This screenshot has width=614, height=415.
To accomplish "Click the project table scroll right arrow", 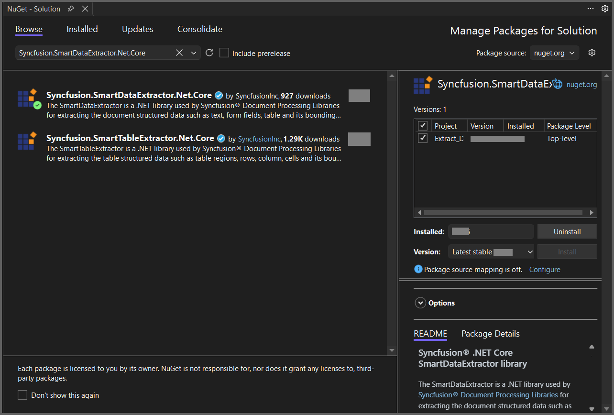I will coord(592,213).
